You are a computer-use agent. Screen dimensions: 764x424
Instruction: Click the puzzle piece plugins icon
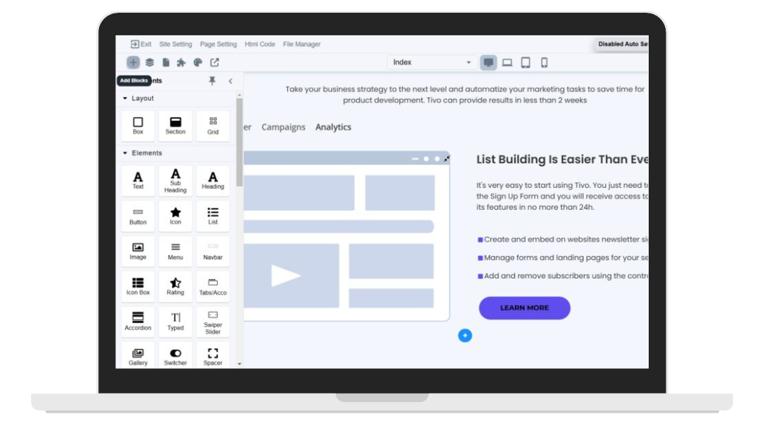click(x=181, y=62)
